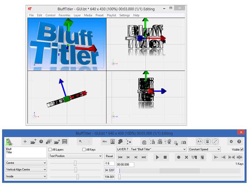The height and width of the screenshot is (187, 249).
Task: Open the Playlist menu
Action: pos(111,15)
